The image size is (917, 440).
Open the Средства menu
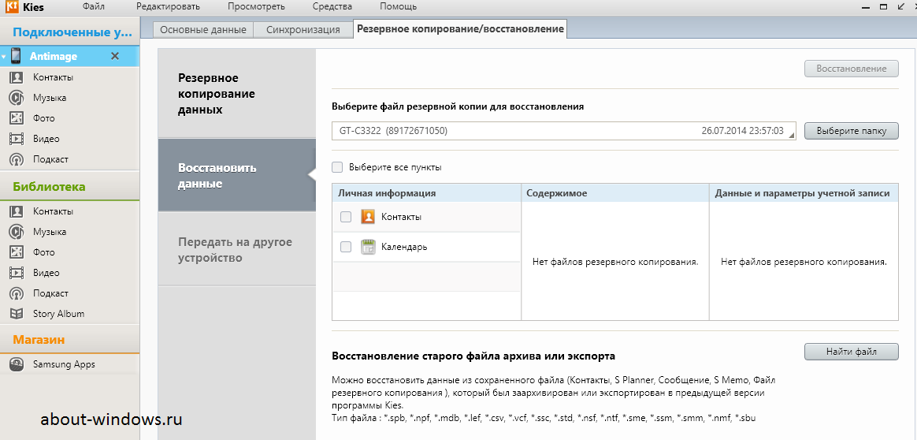(332, 7)
